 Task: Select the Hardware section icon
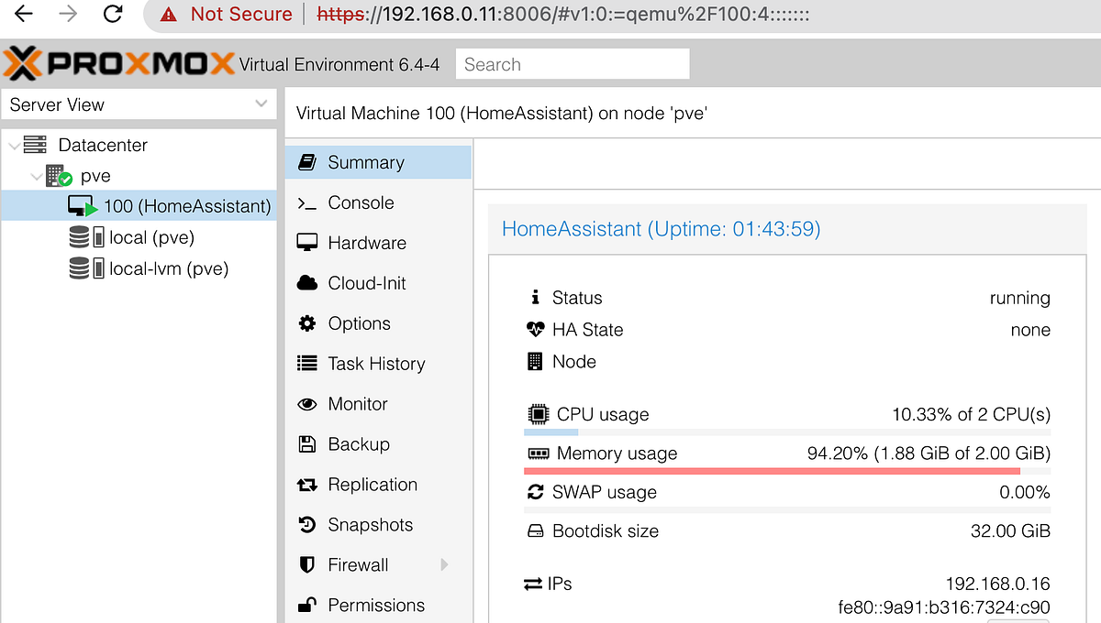point(307,243)
